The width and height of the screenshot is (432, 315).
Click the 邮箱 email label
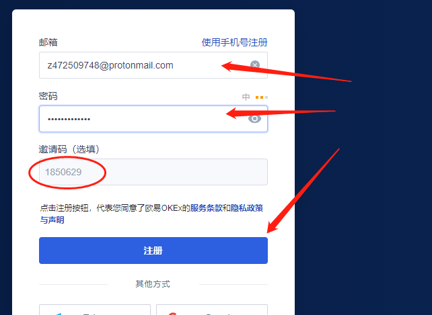pyautogui.click(x=48, y=42)
